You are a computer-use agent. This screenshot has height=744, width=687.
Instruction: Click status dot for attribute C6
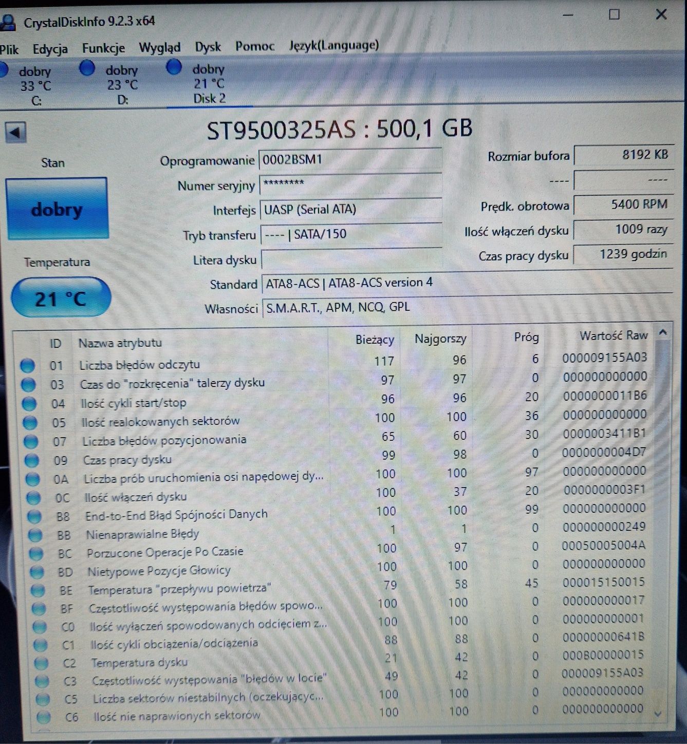click(44, 717)
